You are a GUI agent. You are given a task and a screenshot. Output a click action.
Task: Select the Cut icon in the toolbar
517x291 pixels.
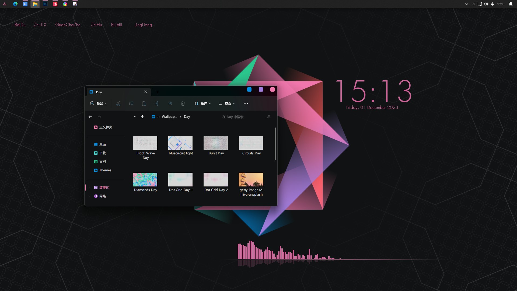[x=118, y=103]
